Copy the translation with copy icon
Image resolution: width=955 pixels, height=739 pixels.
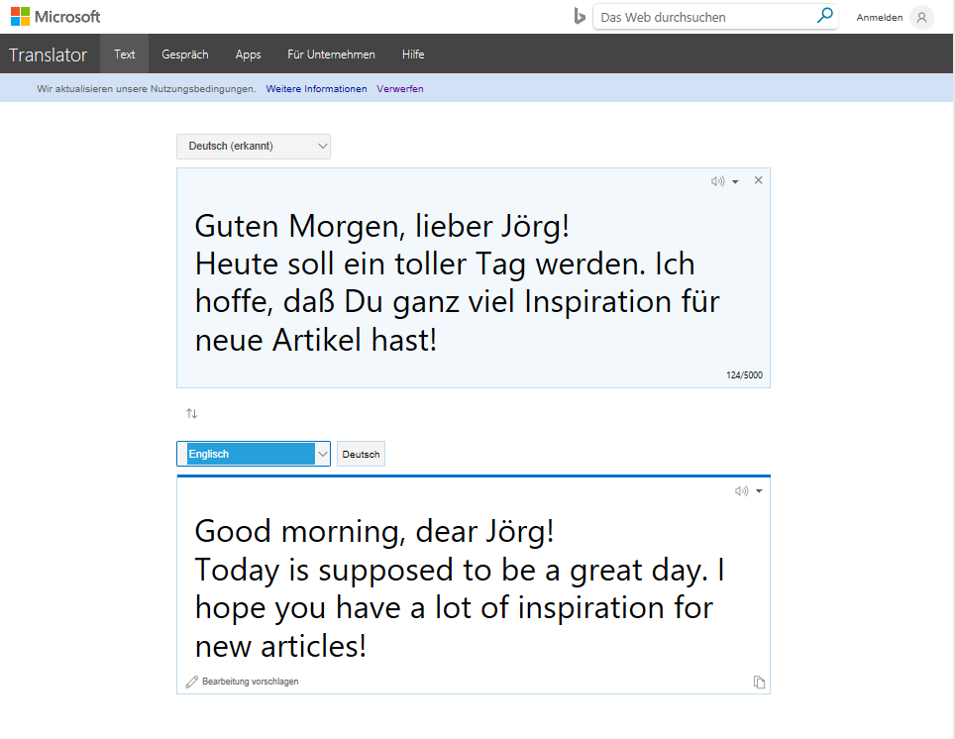759,682
